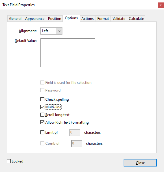Image resolution: width=164 pixels, height=172 pixels.
Task: Open the Actions tab
Action: tap(88, 19)
